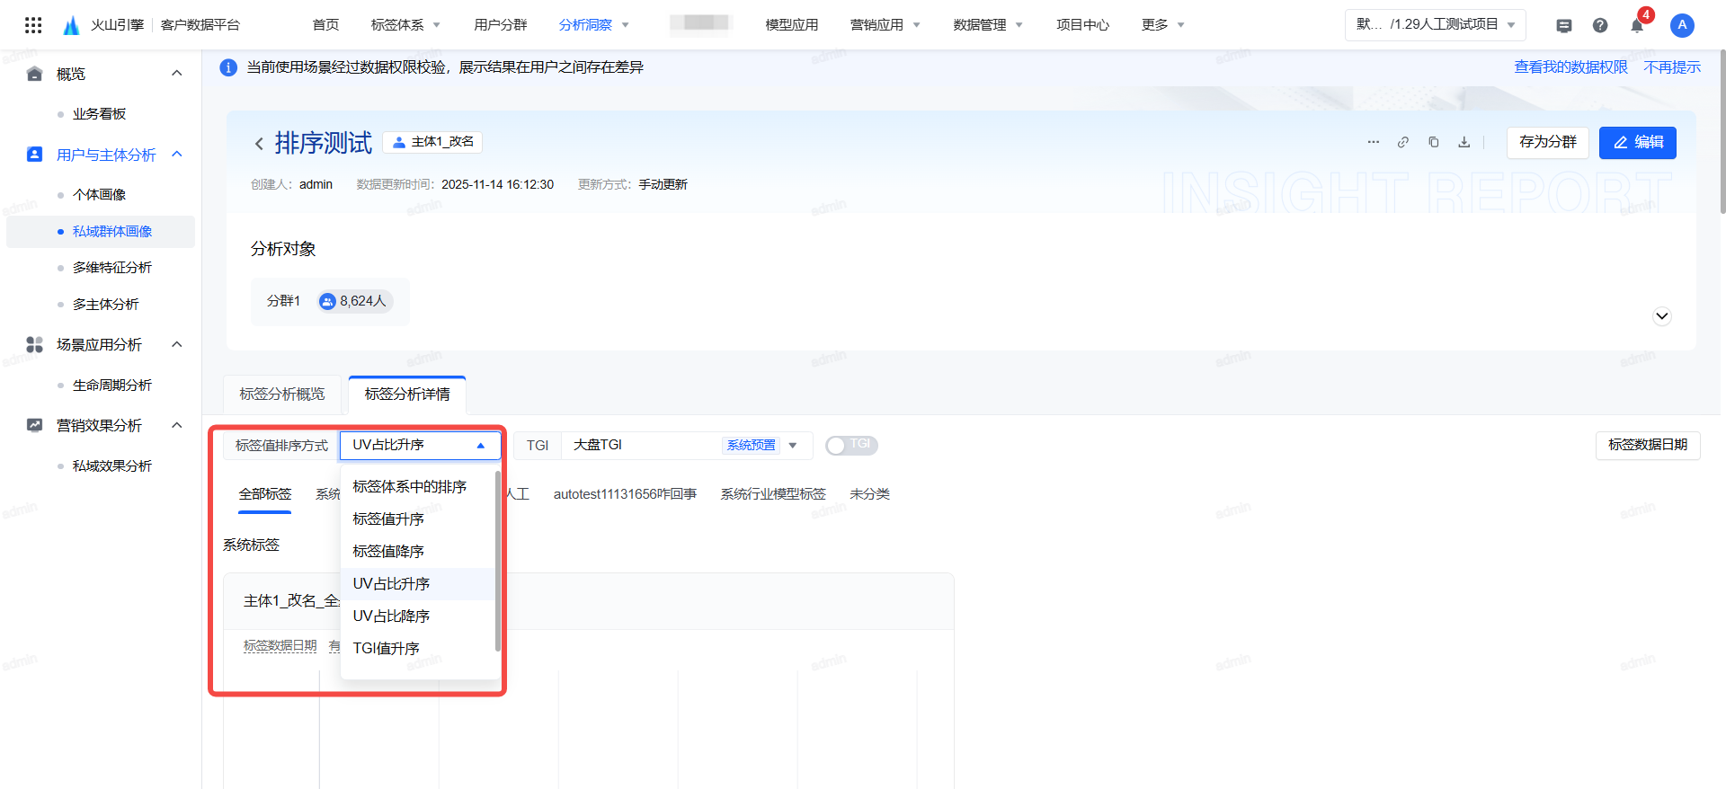Click the 营销效果分析 sidebar icon
The image size is (1726, 789).
[x=35, y=425]
